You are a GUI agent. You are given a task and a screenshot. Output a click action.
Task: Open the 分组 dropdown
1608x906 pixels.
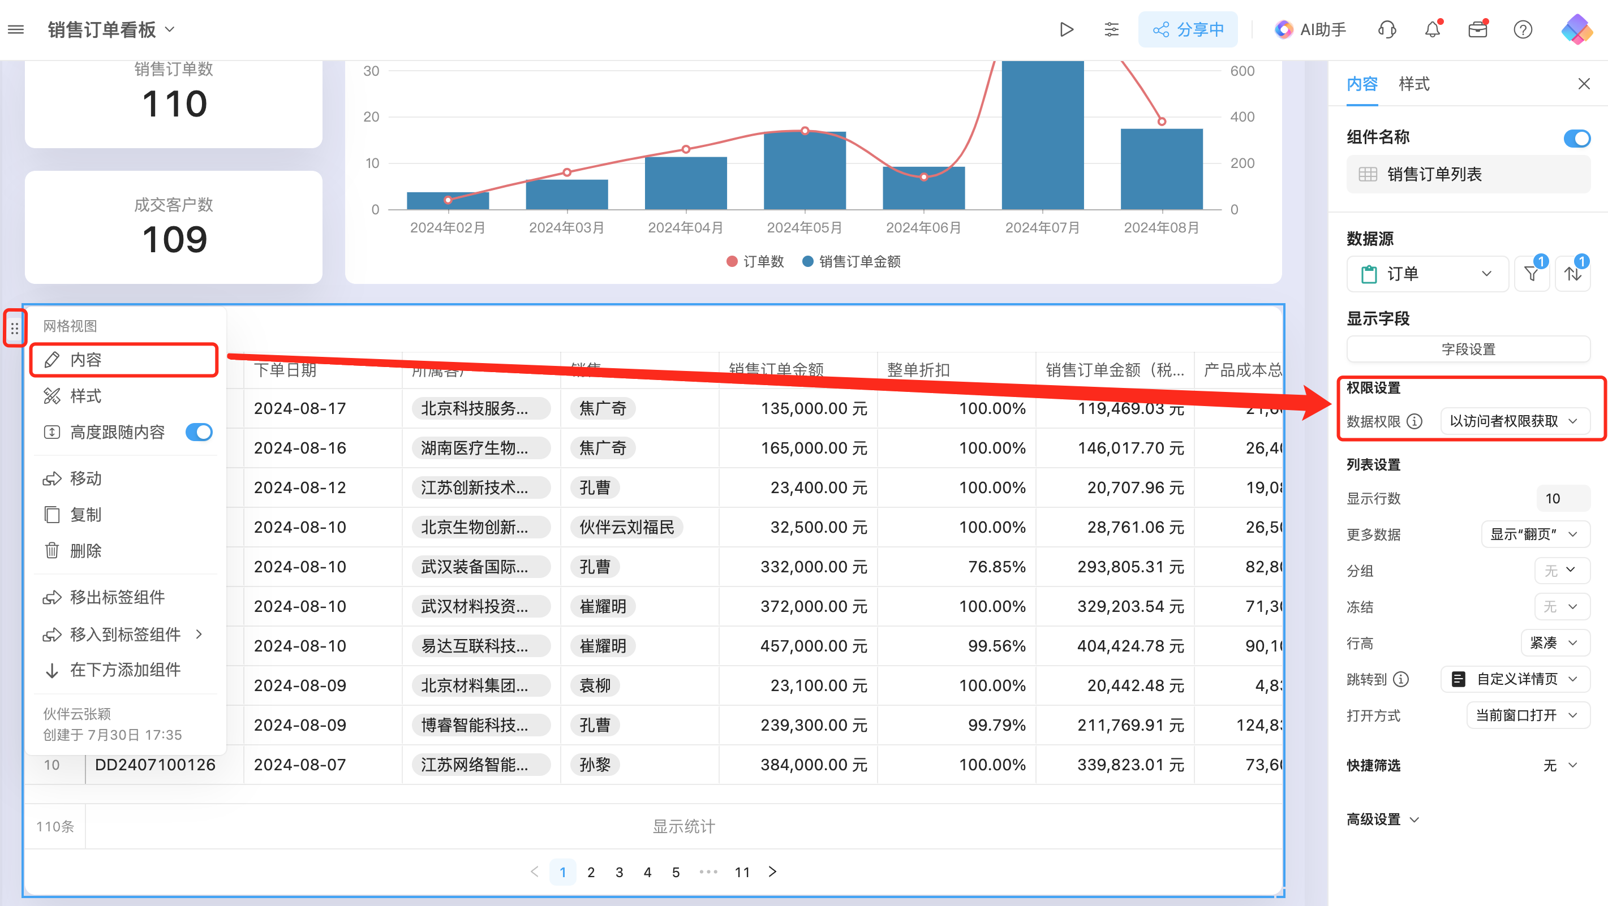pyautogui.click(x=1562, y=570)
